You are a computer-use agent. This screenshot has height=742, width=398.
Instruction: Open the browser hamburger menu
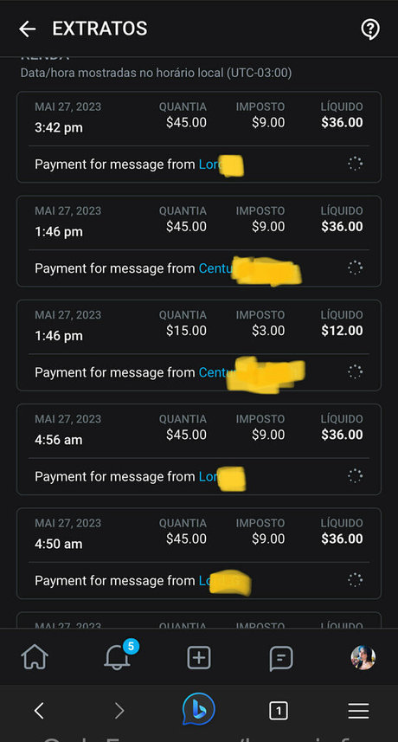358,711
